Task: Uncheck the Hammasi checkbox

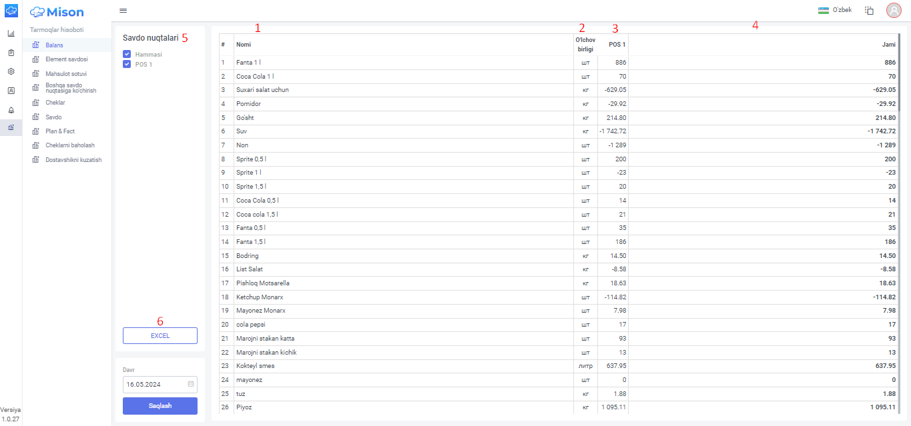Action: point(126,54)
